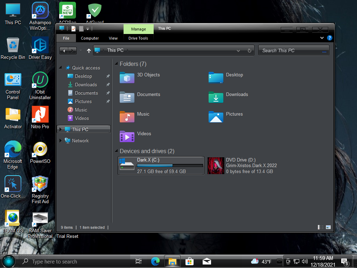Click the Search This PC field
The height and width of the screenshot is (268, 357).
click(x=290, y=50)
